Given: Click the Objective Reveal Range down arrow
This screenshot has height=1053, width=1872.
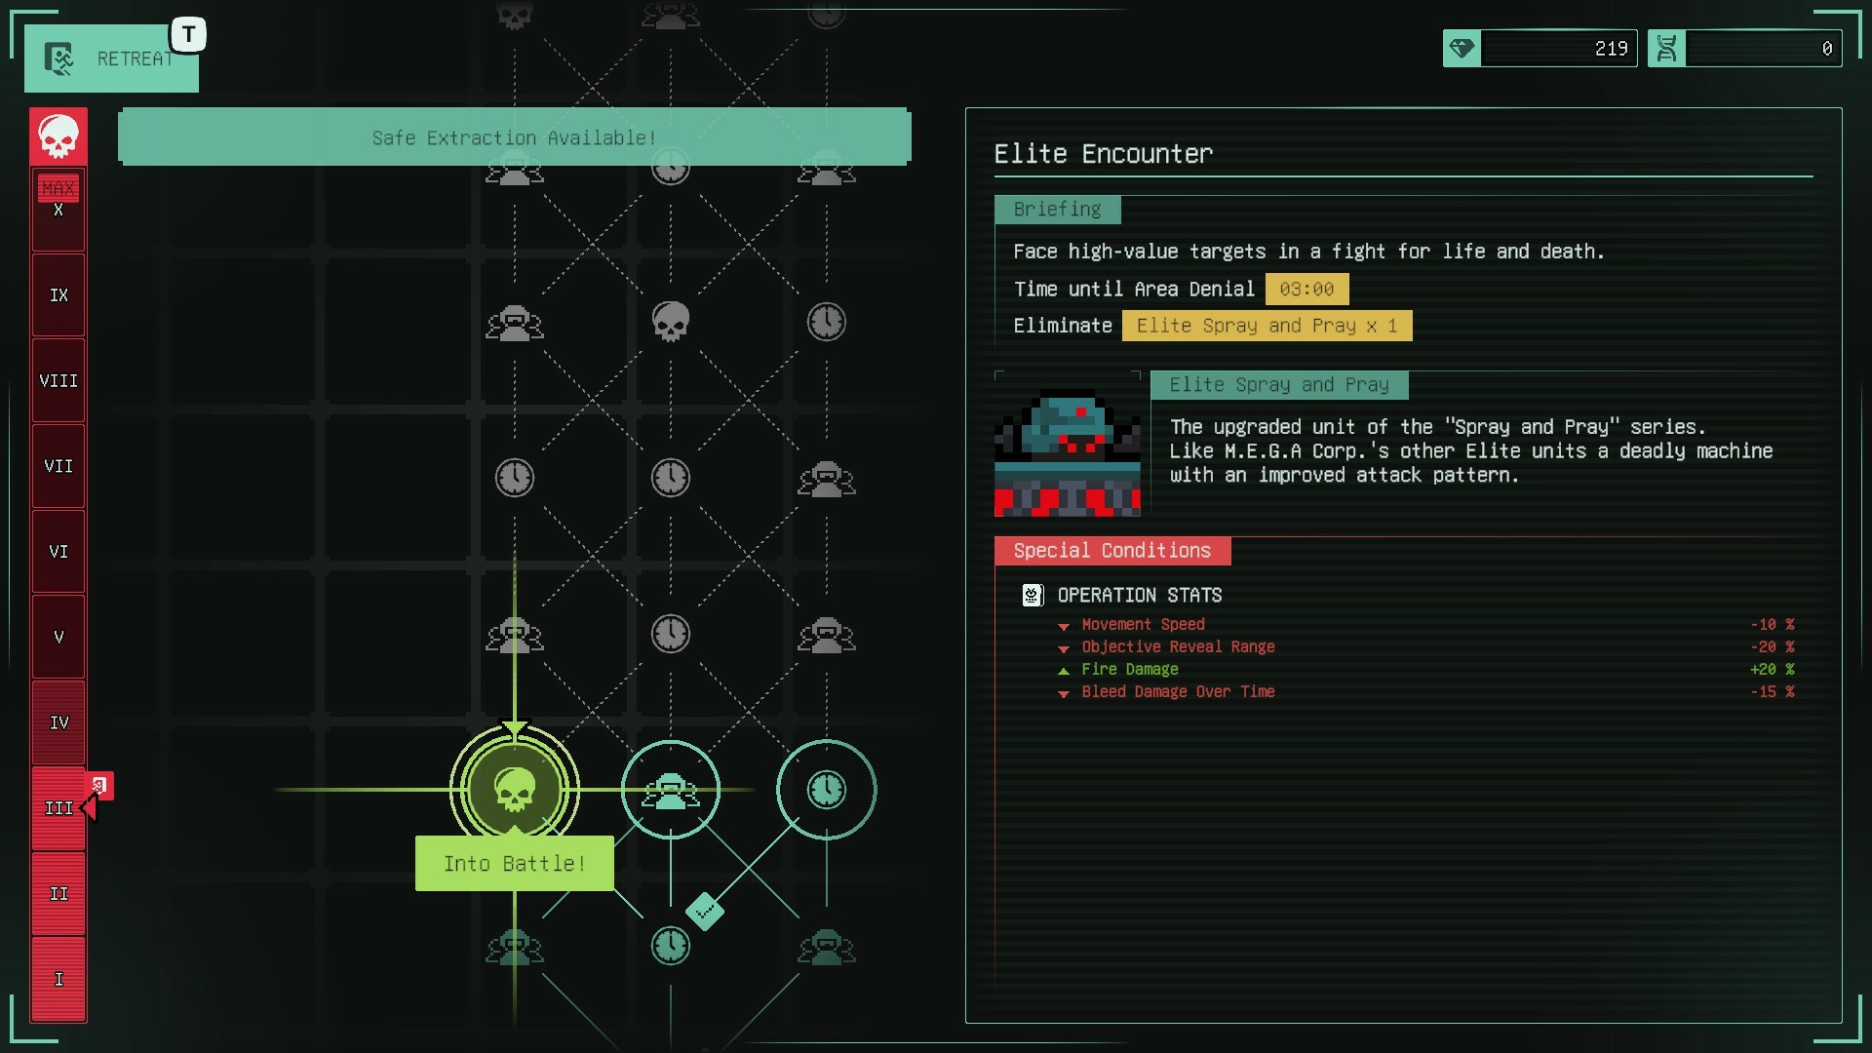Looking at the screenshot, I should click(1064, 648).
